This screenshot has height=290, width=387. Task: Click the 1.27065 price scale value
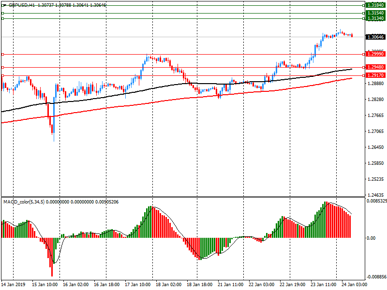pyautogui.click(x=376, y=131)
